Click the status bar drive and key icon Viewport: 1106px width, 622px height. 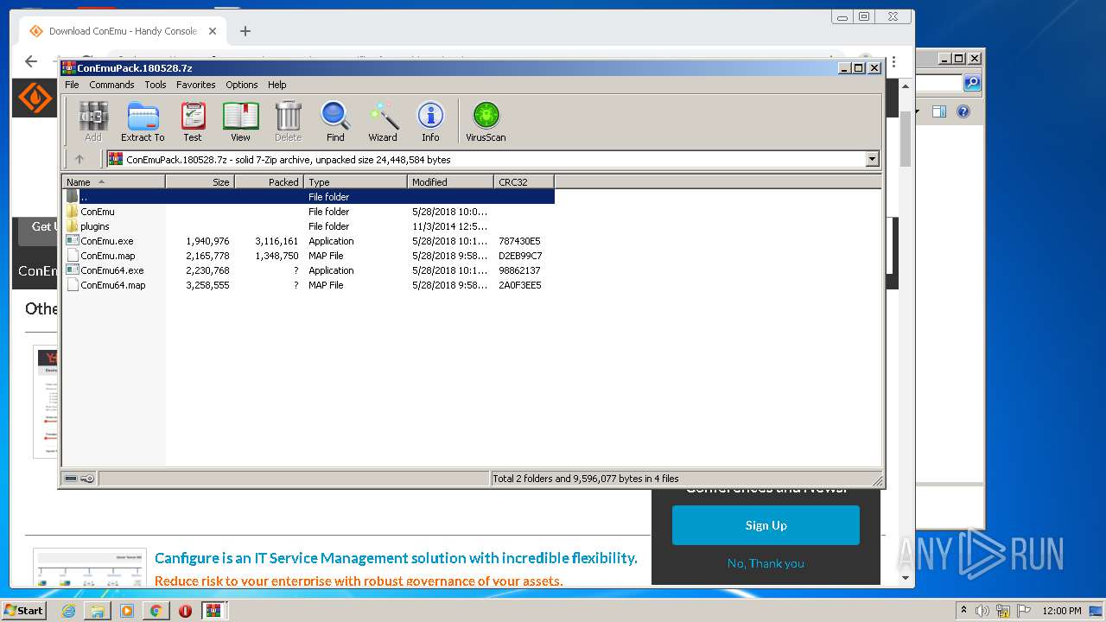(x=79, y=479)
